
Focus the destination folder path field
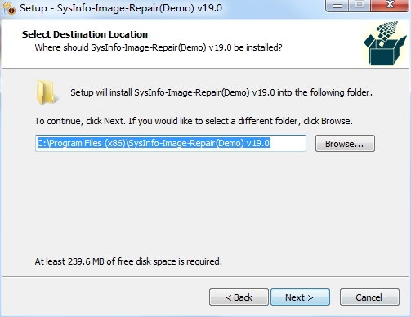171,143
